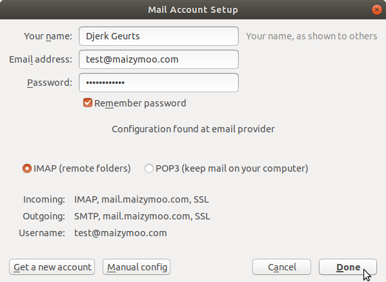Click the hint text Your name, as shown to others
The width and height of the screenshot is (386, 282).
click(x=311, y=36)
